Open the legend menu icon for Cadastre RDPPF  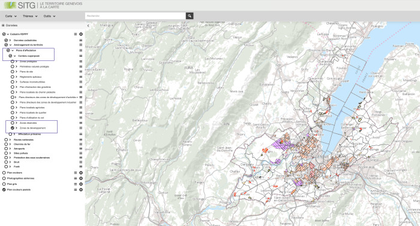click(76, 34)
